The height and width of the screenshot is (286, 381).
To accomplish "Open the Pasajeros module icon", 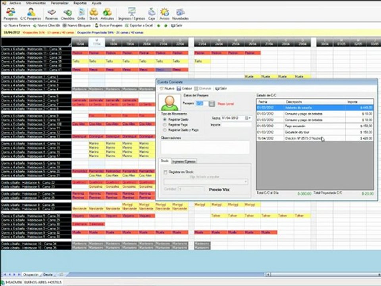I will tap(10, 14).
